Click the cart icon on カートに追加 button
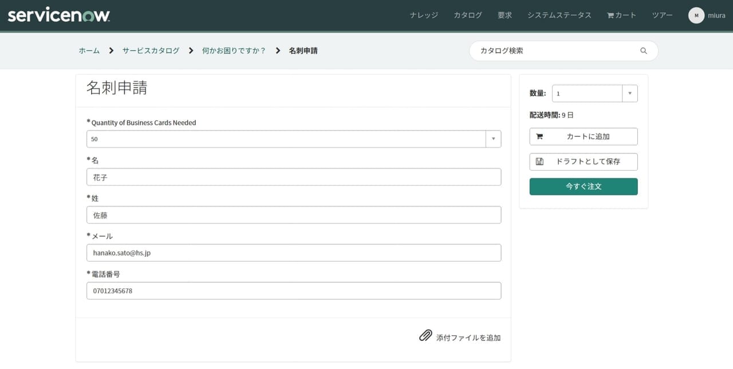Screen dimensions: 733x369 [x=539, y=137]
